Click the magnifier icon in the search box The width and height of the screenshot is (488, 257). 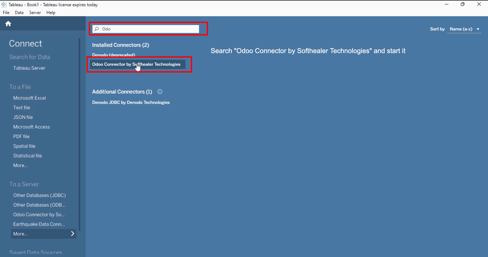[x=97, y=29]
